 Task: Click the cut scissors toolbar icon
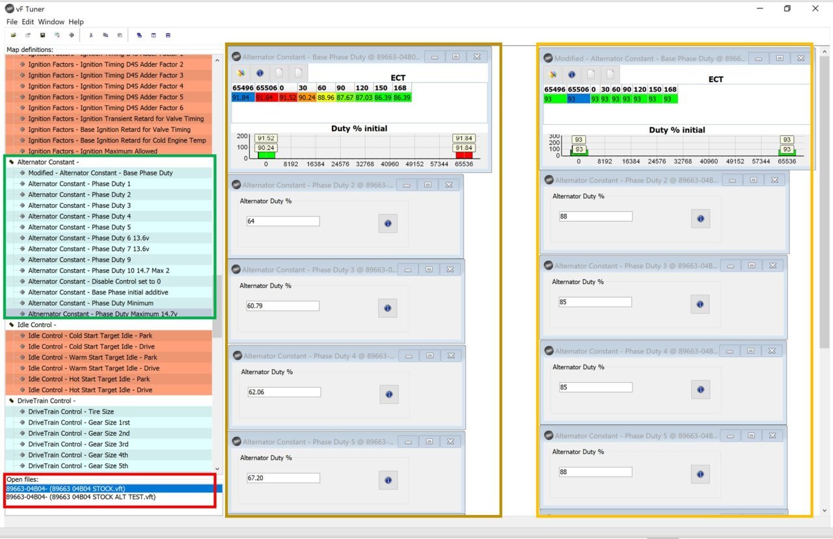[x=91, y=35]
